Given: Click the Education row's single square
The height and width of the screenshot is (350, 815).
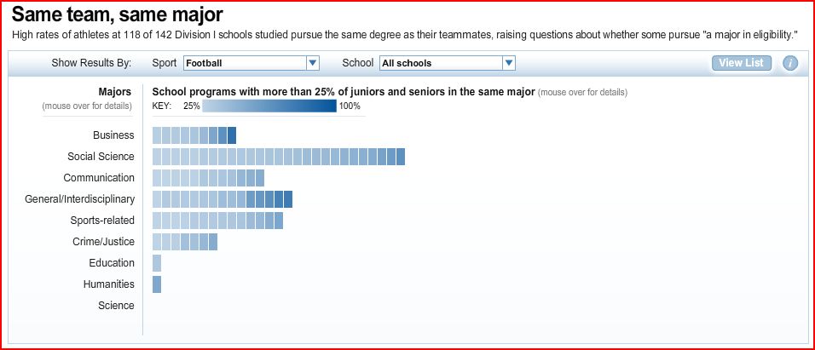Looking at the screenshot, I should (x=157, y=263).
